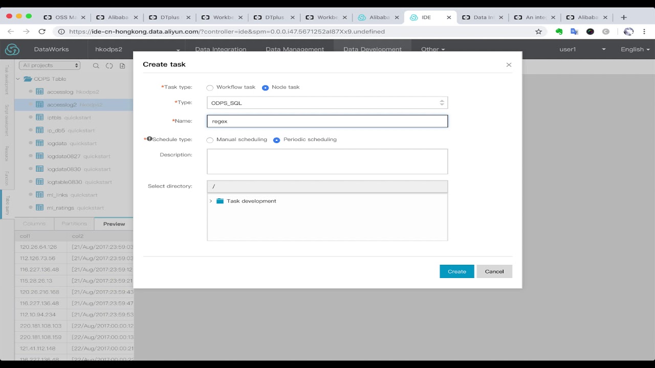Click the site info icon in address bar
The height and width of the screenshot is (368, 655).
61,32
